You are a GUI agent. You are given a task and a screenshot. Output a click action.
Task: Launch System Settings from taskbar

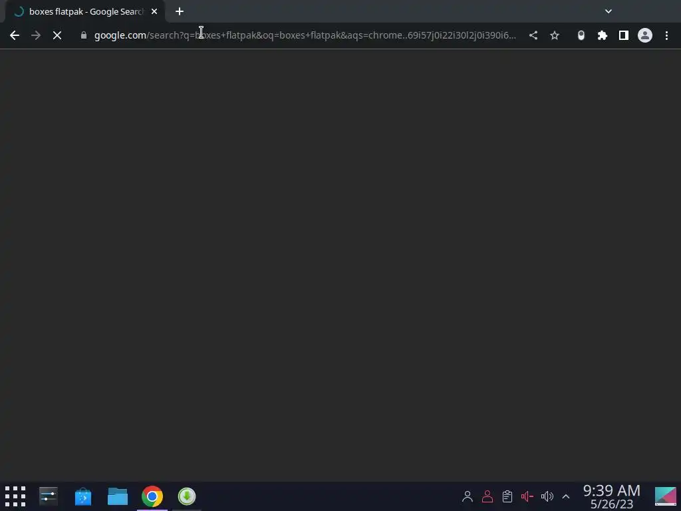(x=48, y=496)
